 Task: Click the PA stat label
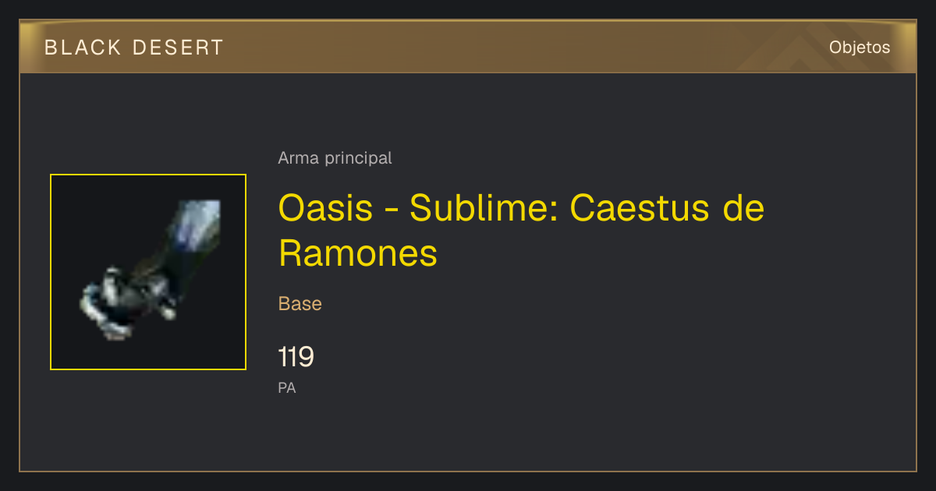[287, 387]
